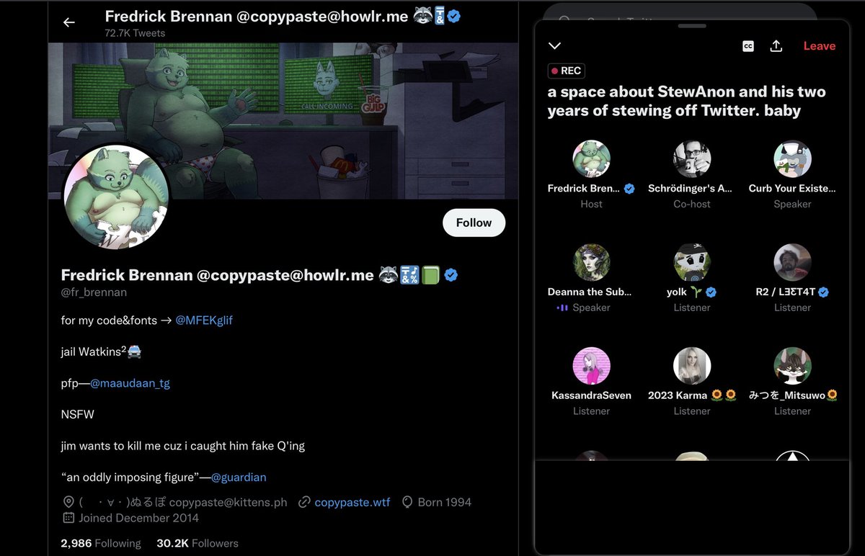Go back using the arrow icon
Image resolution: width=865 pixels, height=556 pixels.
coord(69,22)
